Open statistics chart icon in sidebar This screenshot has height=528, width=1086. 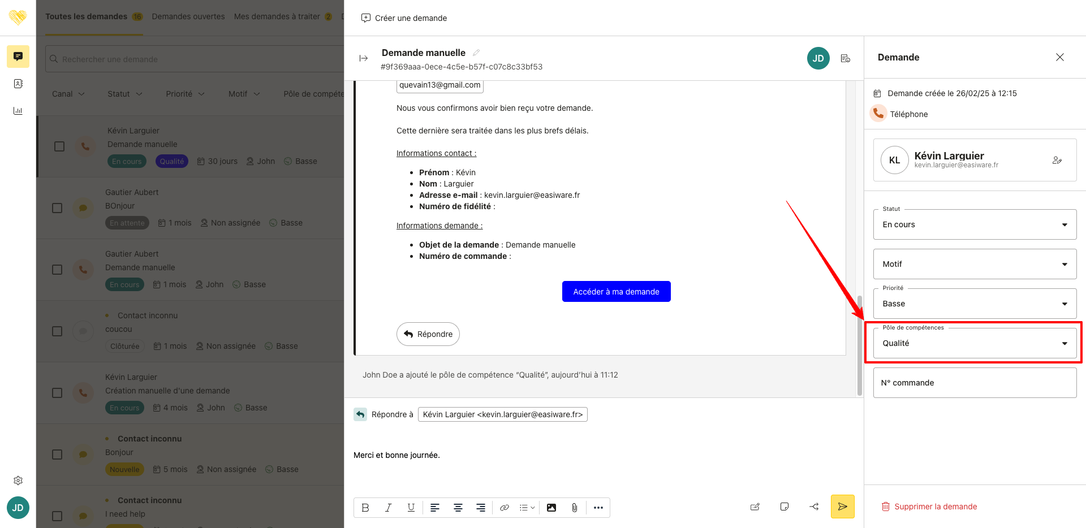click(x=18, y=111)
